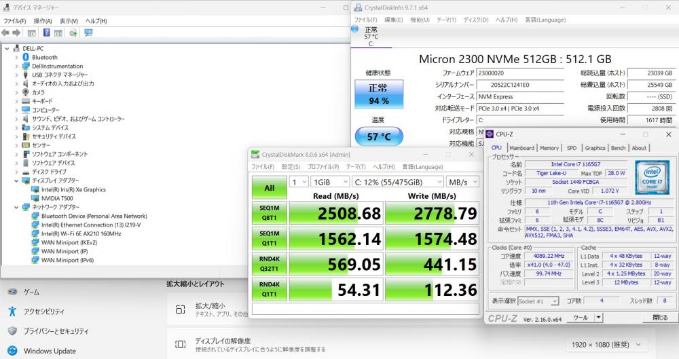679x359 pixels.
Task: Switch to the SPD tab in CPU-Z
Action: 572,148
